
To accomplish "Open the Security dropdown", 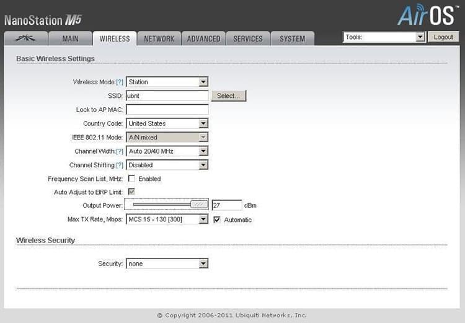I will tap(167, 263).
